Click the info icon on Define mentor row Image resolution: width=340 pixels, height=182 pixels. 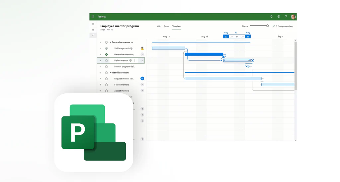tap(130, 61)
